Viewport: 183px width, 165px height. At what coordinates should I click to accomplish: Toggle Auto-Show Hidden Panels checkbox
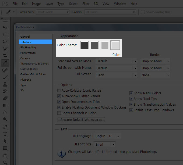[59, 96]
